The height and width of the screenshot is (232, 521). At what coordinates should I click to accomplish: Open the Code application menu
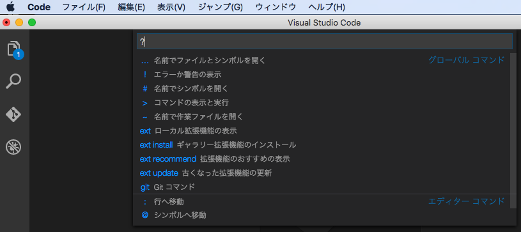coord(39,7)
